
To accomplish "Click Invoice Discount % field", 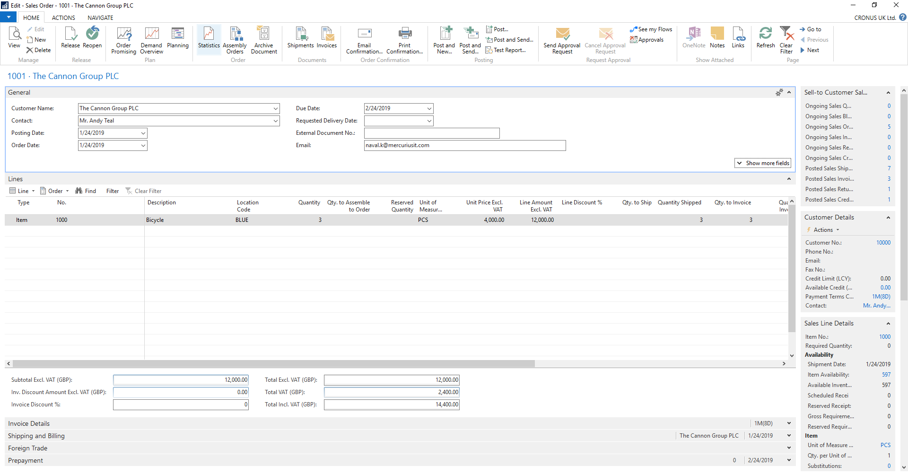I will pos(181,405).
